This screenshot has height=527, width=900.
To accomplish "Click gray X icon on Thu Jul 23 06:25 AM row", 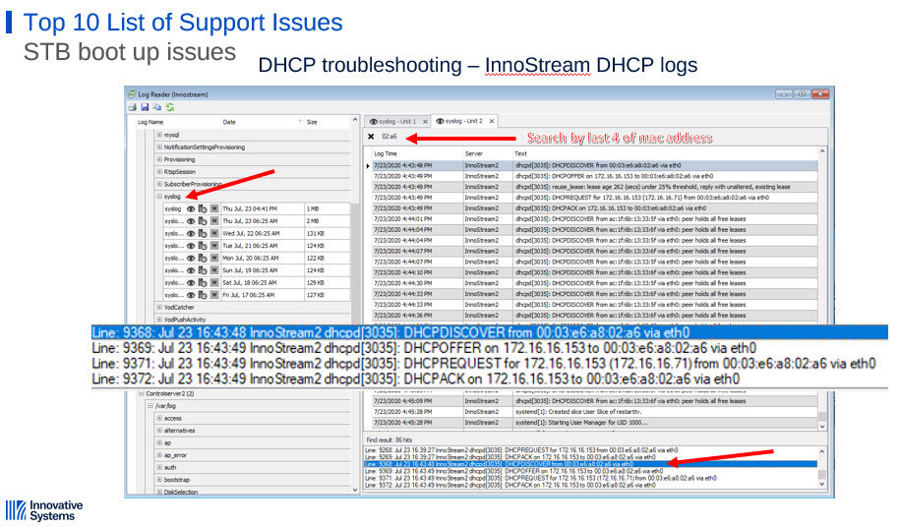I will pyautogui.click(x=214, y=221).
